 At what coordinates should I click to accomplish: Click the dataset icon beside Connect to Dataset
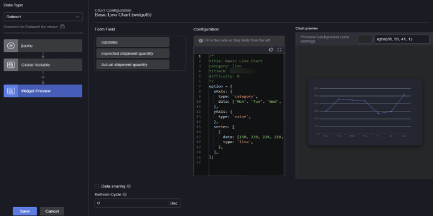click(x=63, y=27)
